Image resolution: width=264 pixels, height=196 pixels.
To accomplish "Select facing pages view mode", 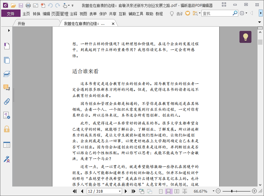I will pyautogui.click(x=177, y=191).
